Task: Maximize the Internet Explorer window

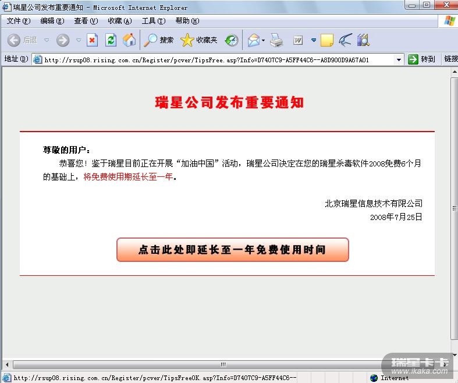Action: point(427,5)
